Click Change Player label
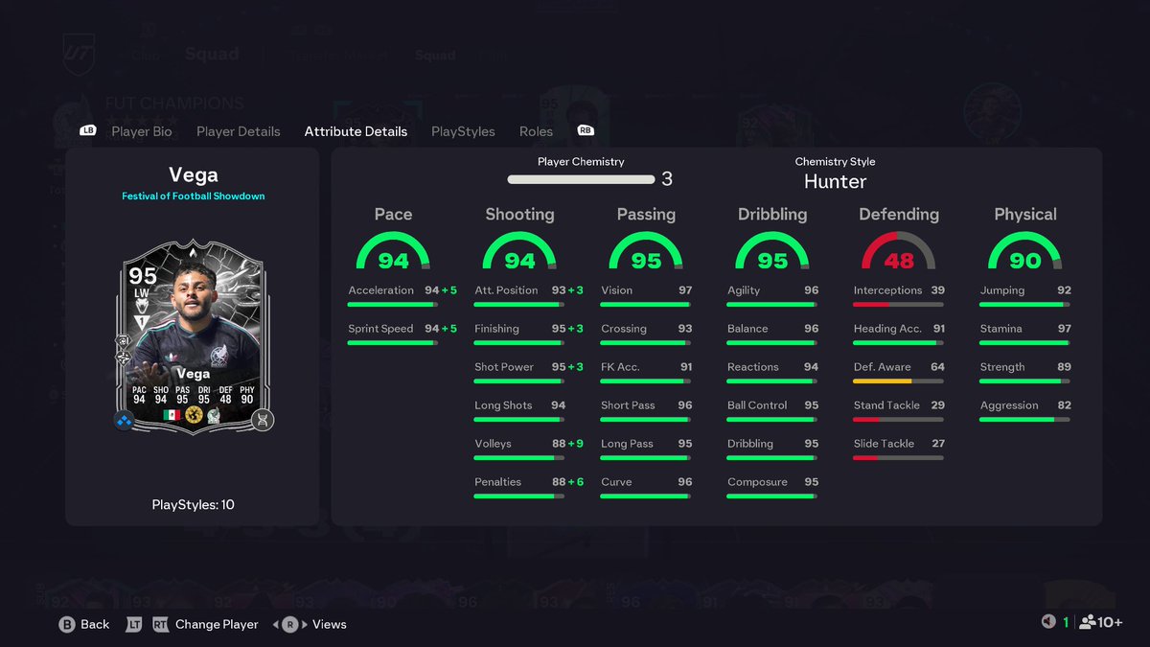1150x647 pixels. click(x=217, y=624)
